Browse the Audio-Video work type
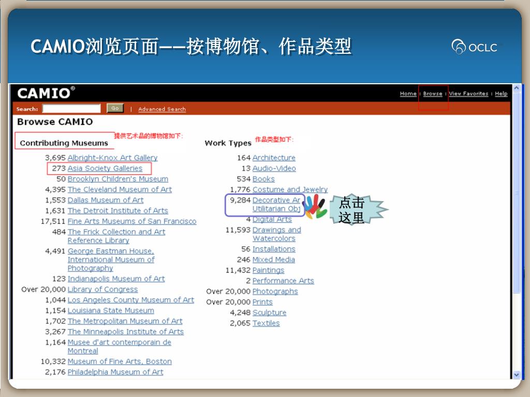The width and height of the screenshot is (530, 397). 274,168
